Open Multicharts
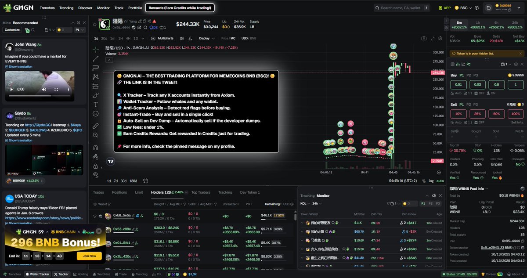The height and width of the screenshot is (278, 527). click(x=162, y=39)
